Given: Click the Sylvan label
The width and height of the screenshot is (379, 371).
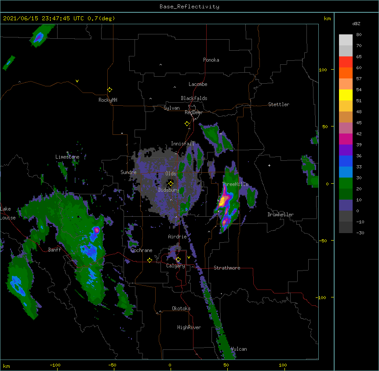Looking at the screenshot, I should pos(171,108).
